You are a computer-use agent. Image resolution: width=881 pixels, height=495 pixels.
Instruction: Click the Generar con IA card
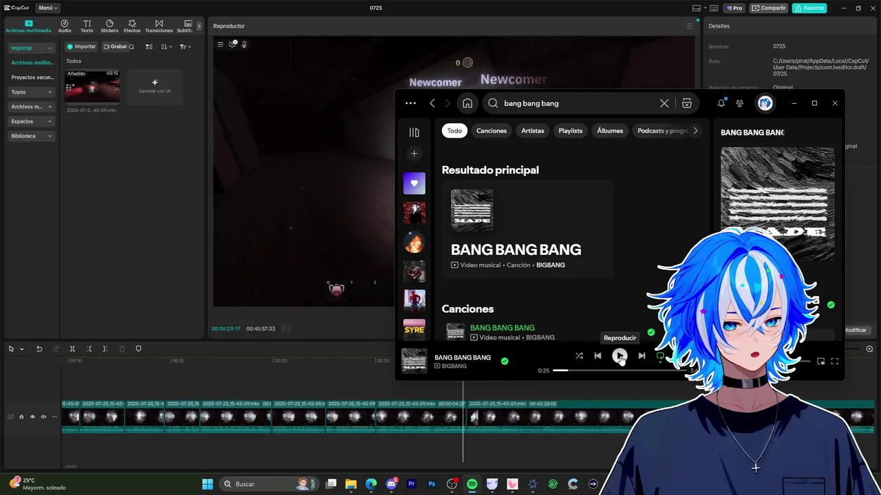tap(155, 87)
